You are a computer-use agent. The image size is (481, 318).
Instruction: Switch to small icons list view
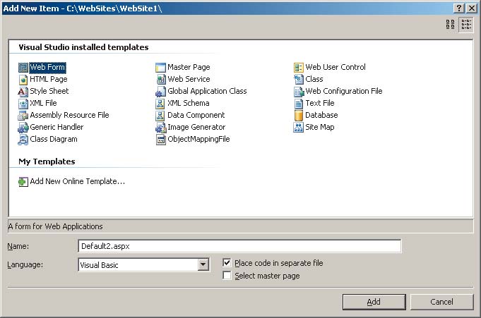466,25
